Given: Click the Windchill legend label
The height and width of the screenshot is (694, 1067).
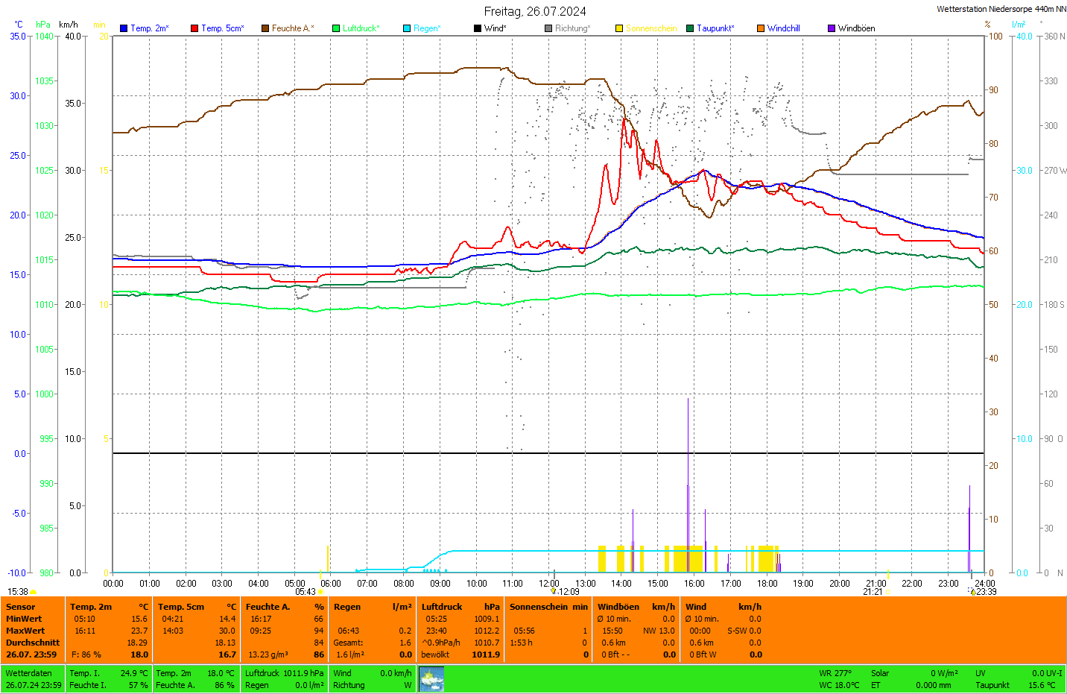Looking at the screenshot, I should (783, 28).
